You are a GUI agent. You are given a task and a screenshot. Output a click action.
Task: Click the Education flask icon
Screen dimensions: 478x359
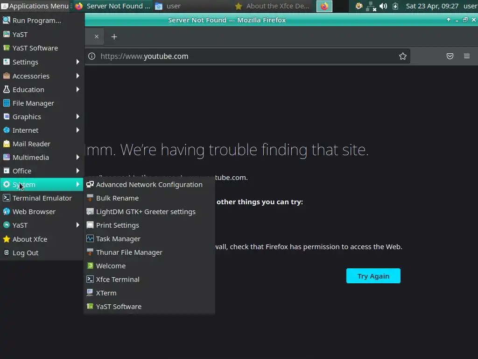pos(7,89)
